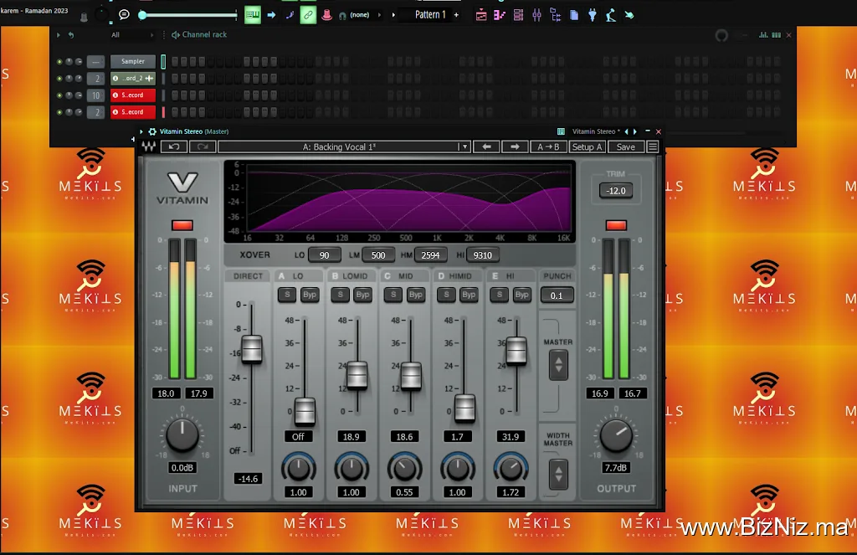Open the plugin picker plug icon
This screenshot has height=555, width=857.
pos(593,15)
